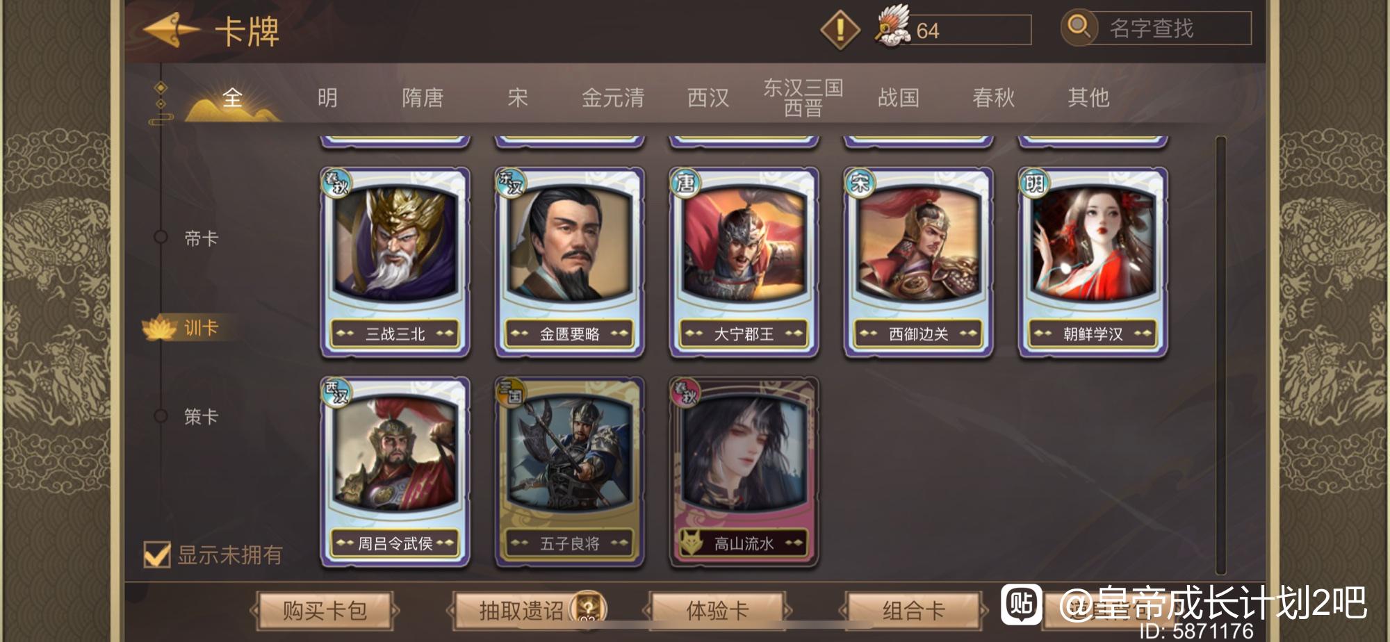
Task: Click the 购买卡包 button
Action: tap(325, 611)
